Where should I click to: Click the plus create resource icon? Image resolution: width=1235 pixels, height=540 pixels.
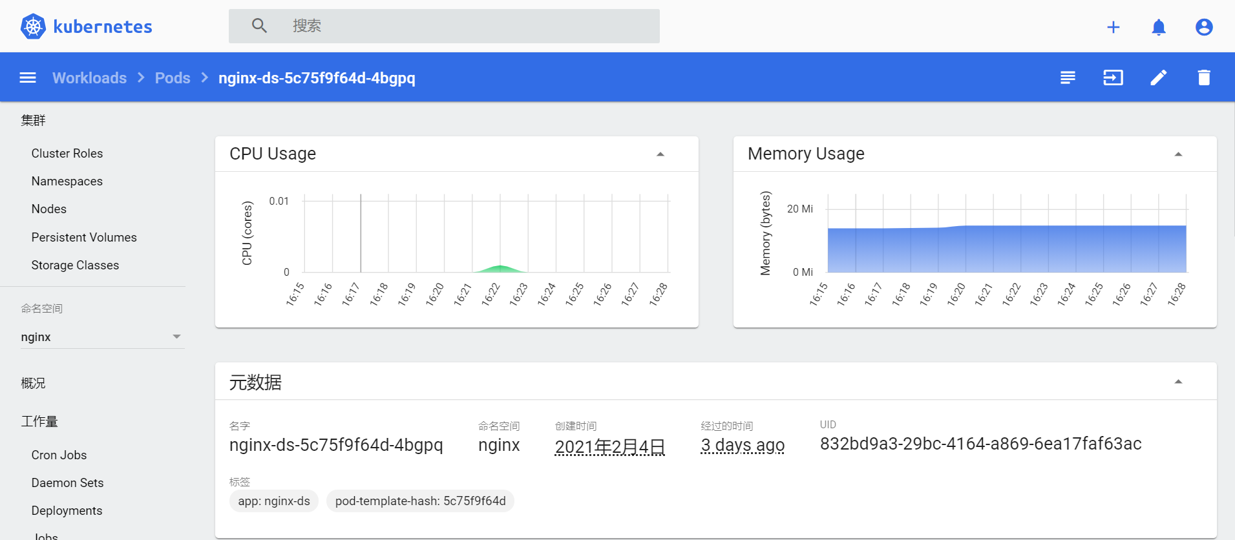(1113, 27)
